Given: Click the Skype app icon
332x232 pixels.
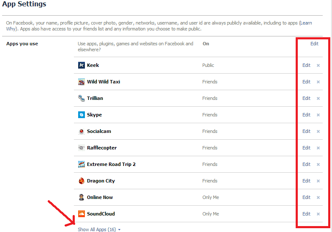Looking at the screenshot, I should tap(82, 115).
